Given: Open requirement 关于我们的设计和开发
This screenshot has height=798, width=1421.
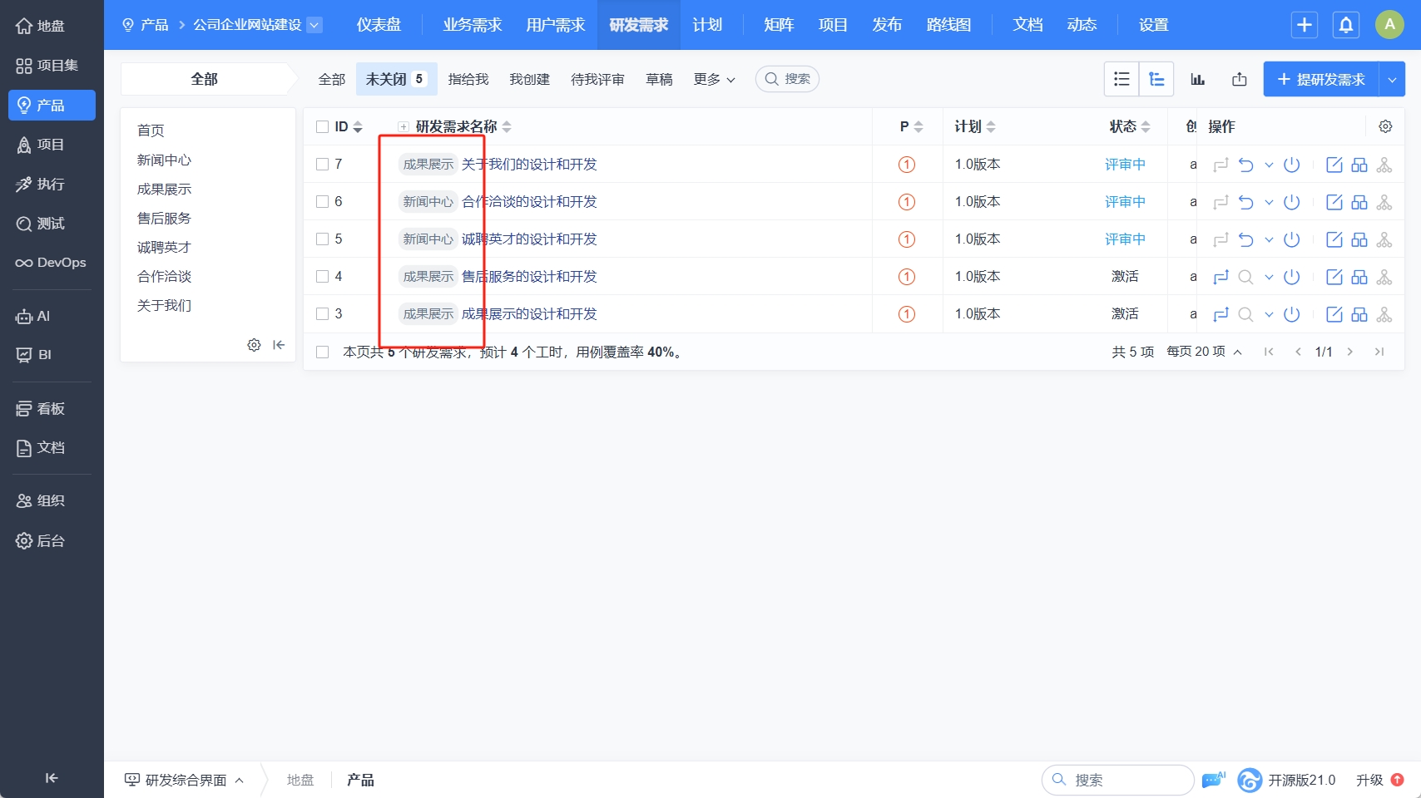Looking at the screenshot, I should [529, 165].
